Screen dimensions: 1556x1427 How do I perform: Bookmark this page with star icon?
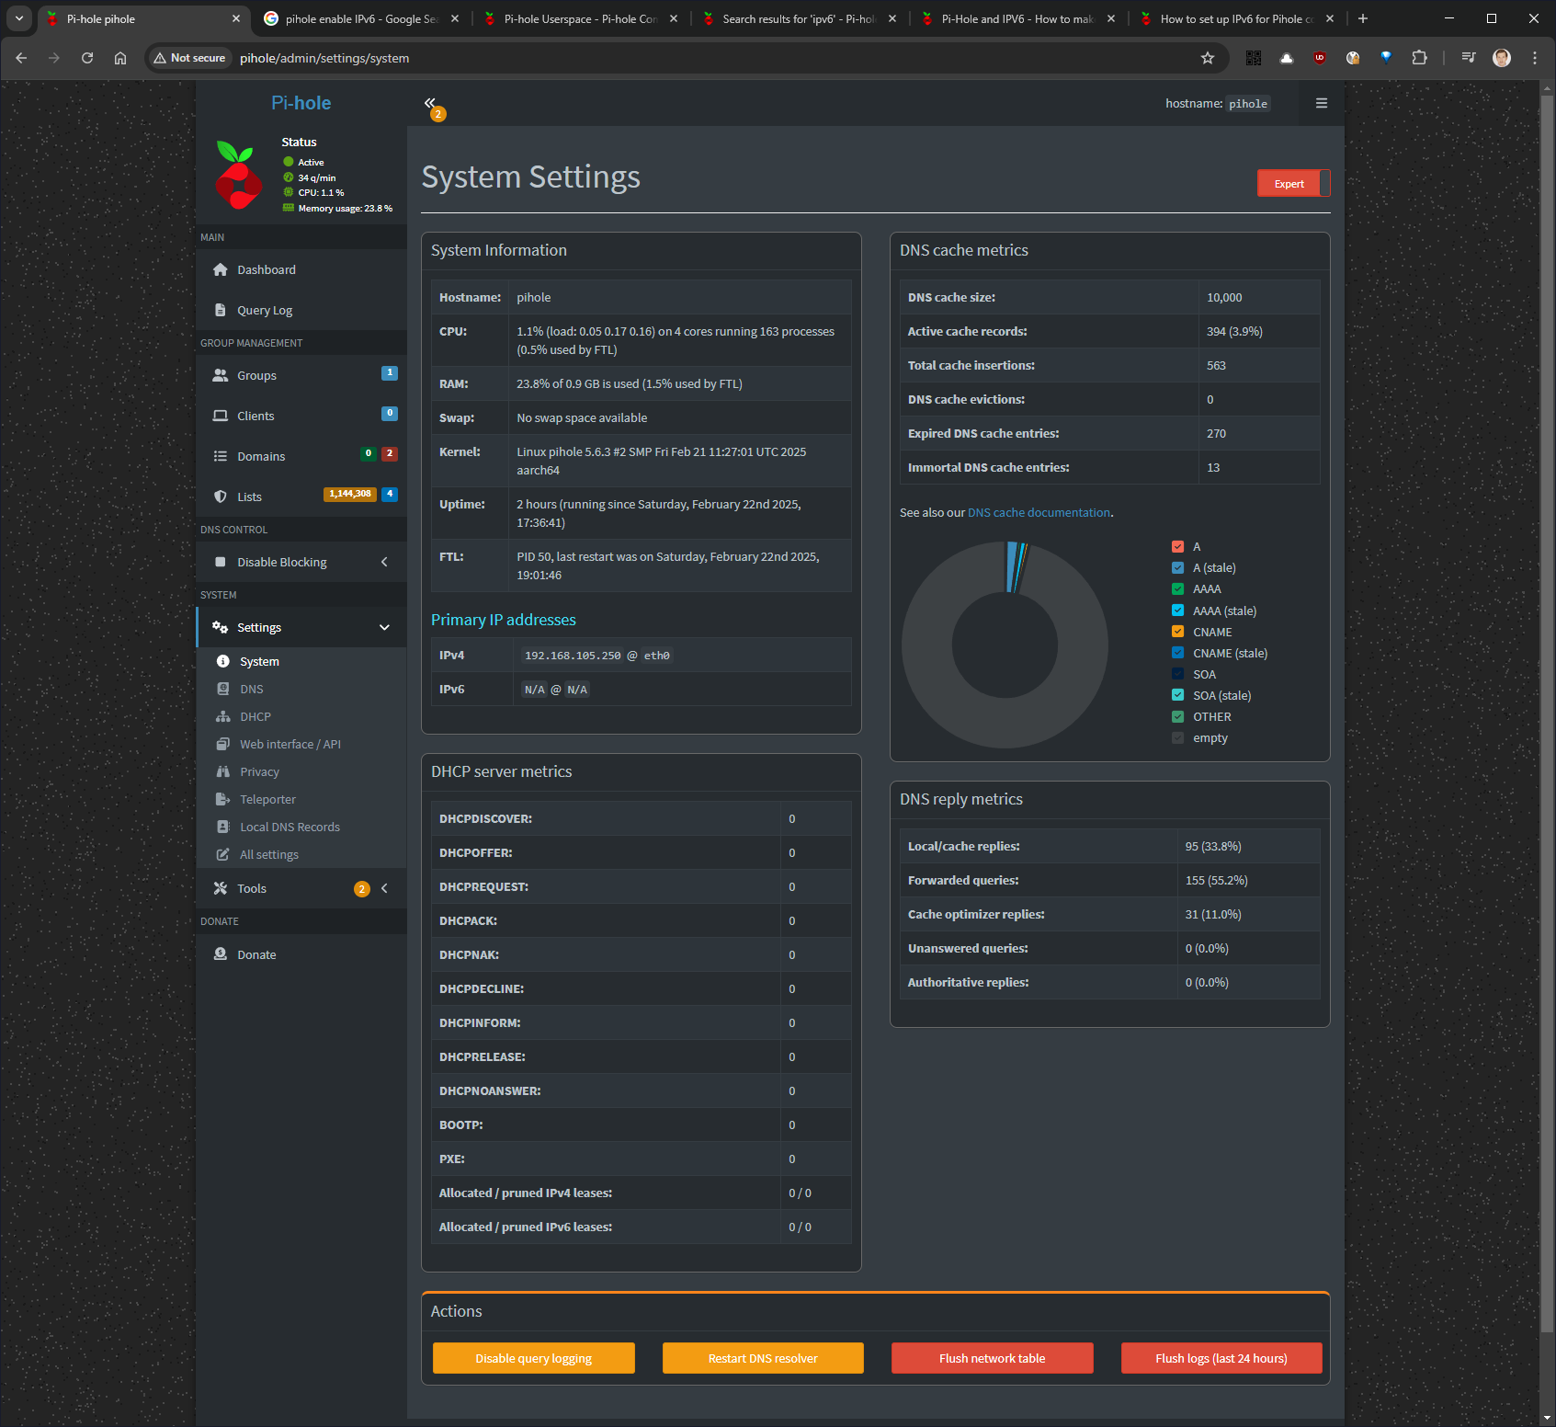[1207, 58]
